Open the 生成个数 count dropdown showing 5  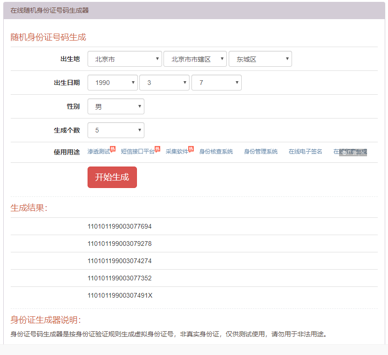[116, 130]
